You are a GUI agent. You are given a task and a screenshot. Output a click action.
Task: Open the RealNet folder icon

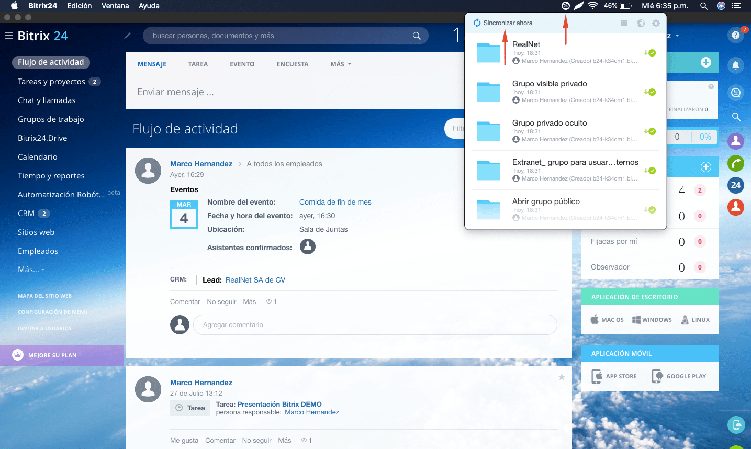[x=489, y=53]
